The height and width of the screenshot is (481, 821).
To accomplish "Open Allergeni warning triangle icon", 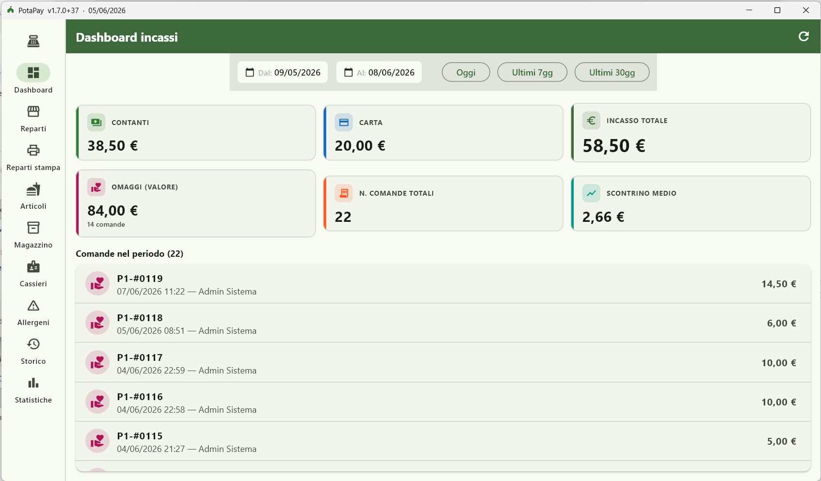I will (x=33, y=306).
